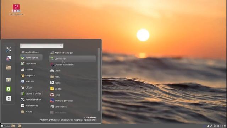Select the Sound & Video category
The width and height of the screenshot is (227, 128).
coord(31,94)
